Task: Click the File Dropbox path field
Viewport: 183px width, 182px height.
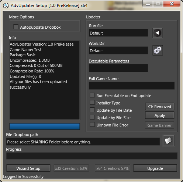Action: (83, 142)
